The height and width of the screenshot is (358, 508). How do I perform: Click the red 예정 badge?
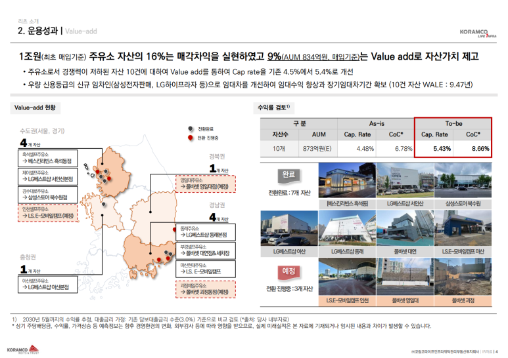(x=289, y=271)
